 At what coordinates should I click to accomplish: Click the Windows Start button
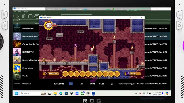pyautogui.click(x=17, y=94)
